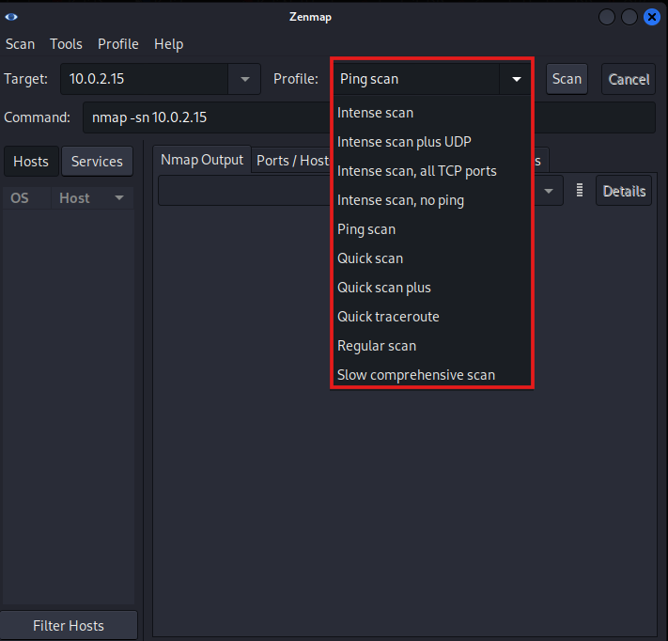
Task: Choose Regular scan profile option
Action: 432,346
